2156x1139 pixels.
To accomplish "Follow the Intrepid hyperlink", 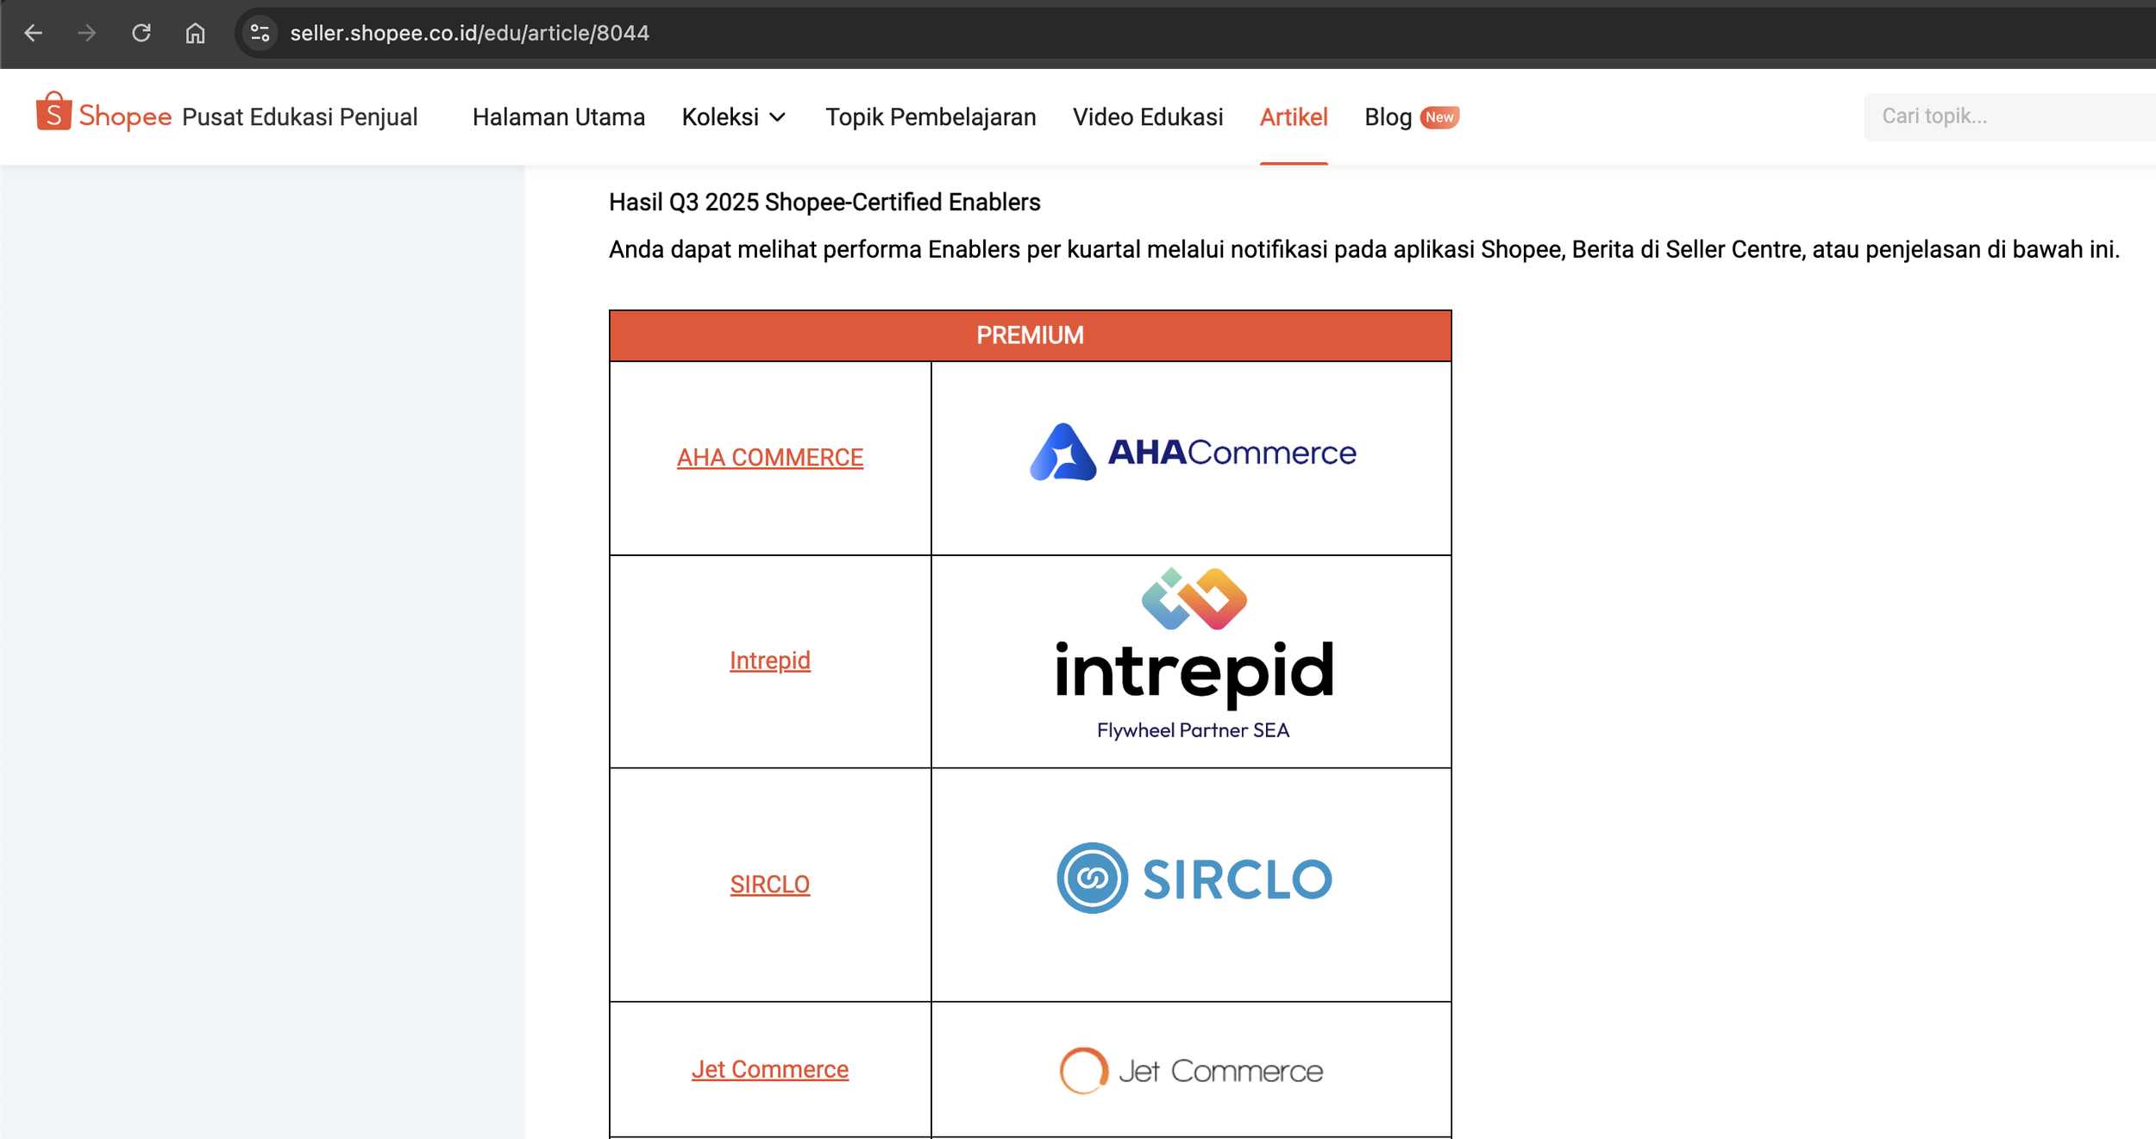I will coord(769,660).
